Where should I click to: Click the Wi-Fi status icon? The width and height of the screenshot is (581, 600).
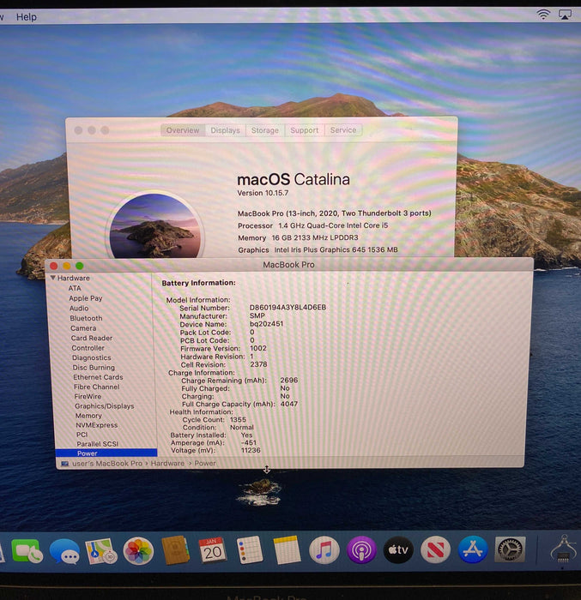tap(543, 15)
